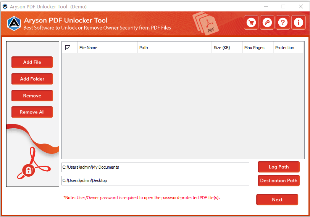310x217 pixels.
Task: Click the title bar application icon
Action: pyautogui.click(x=5, y=6)
